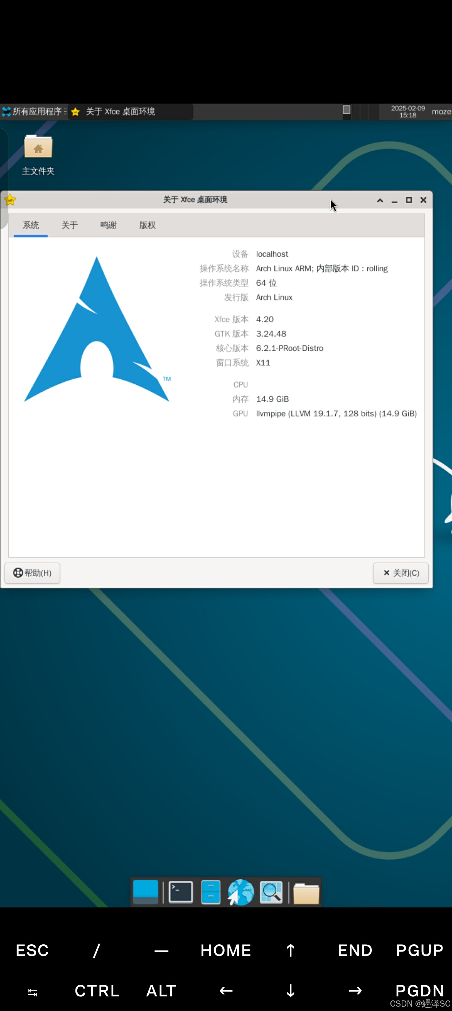Toggle the CTRL modifier key
The width and height of the screenshot is (452, 1011).
97,991
